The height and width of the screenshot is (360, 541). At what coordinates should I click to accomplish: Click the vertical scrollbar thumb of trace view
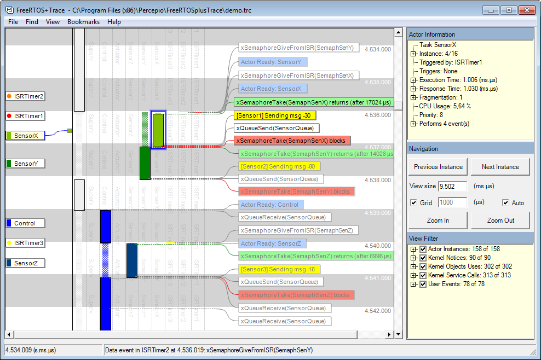tap(399, 105)
